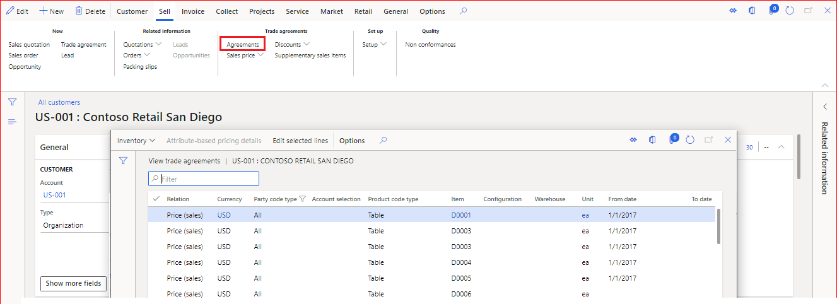Click the Edit pencil button
The height and width of the screenshot is (304, 837).
17,11
